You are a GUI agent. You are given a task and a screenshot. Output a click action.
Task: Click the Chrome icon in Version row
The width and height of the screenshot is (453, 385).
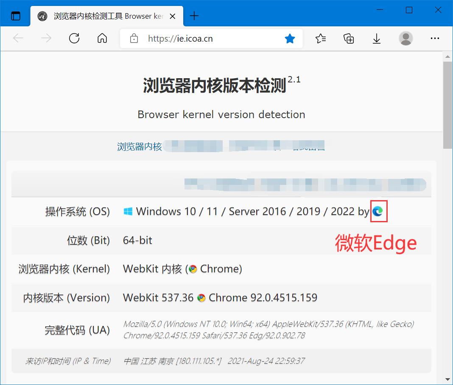coord(201,298)
